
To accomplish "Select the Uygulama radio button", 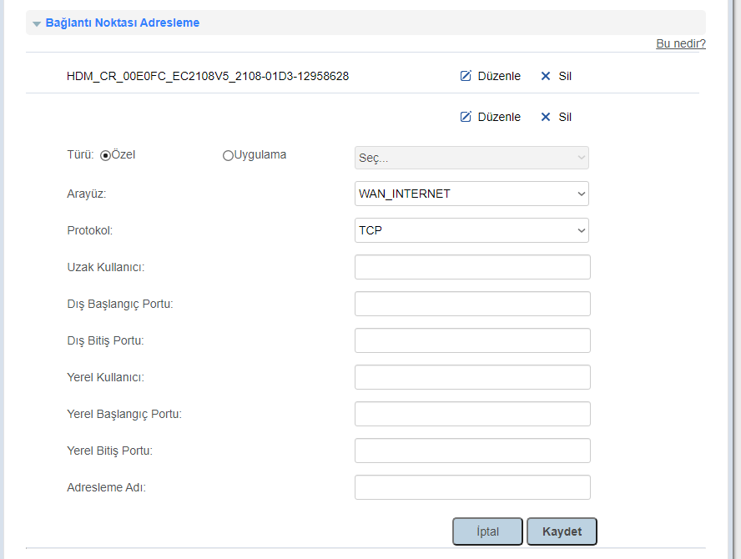I will (228, 155).
